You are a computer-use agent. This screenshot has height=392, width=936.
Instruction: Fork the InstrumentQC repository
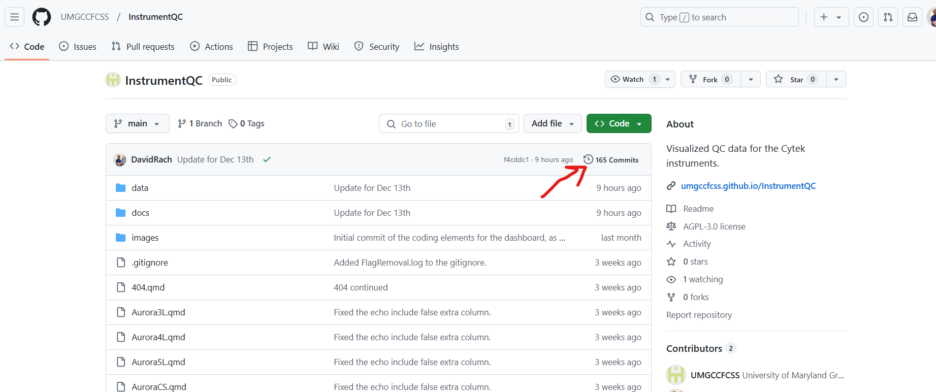click(709, 79)
